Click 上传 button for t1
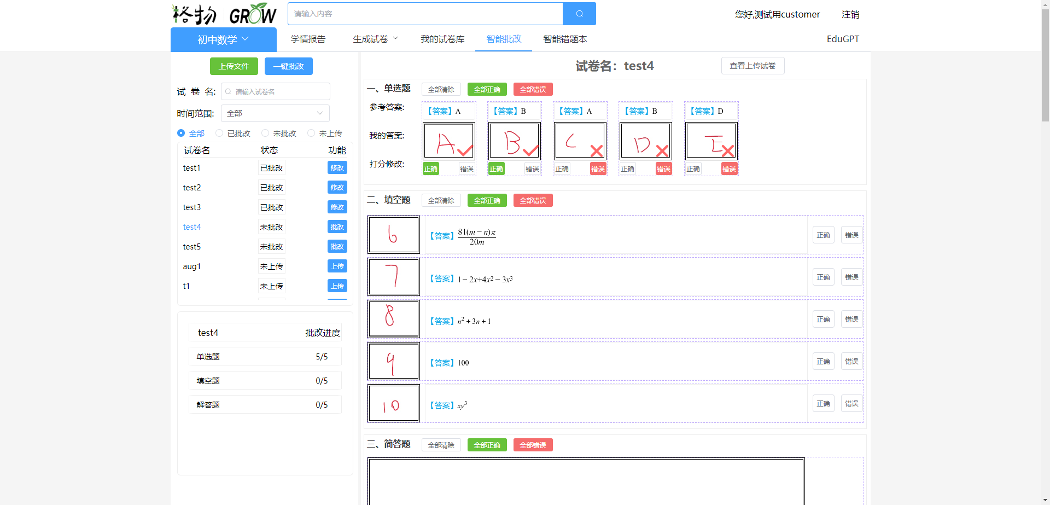This screenshot has height=505, width=1050. [337, 286]
